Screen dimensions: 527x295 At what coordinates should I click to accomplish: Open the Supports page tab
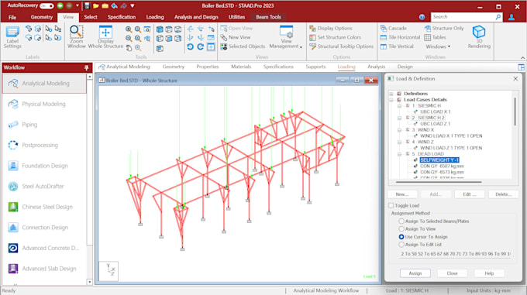point(315,67)
